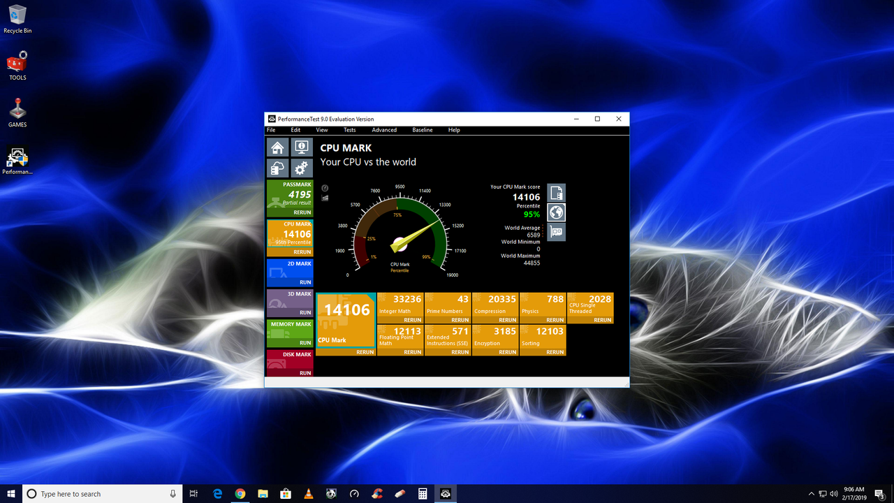Click the small chart view icon beside the dial
Viewport: 894px width, 503px height.
coord(325,198)
